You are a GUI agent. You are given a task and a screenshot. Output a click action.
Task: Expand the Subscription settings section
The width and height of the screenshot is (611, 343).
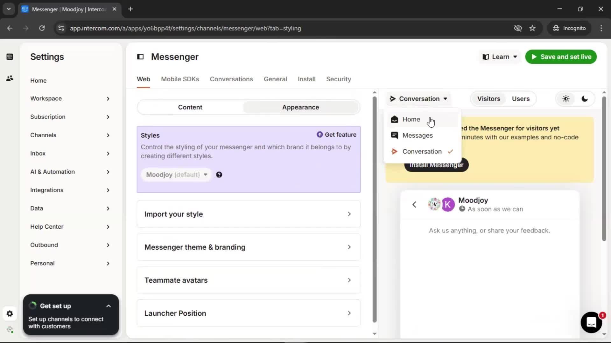coord(70,117)
